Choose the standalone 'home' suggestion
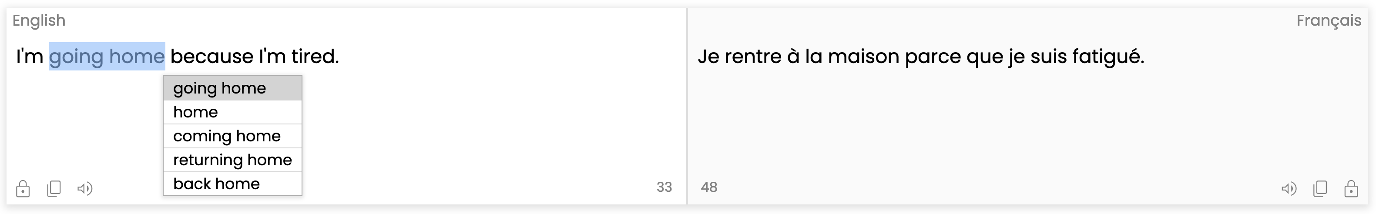This screenshot has width=1376, height=214. [x=232, y=112]
